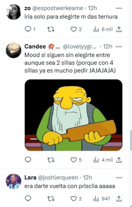Open the Simpsons paddle meme image
This screenshot has height=207, width=132.
pos(74,115)
